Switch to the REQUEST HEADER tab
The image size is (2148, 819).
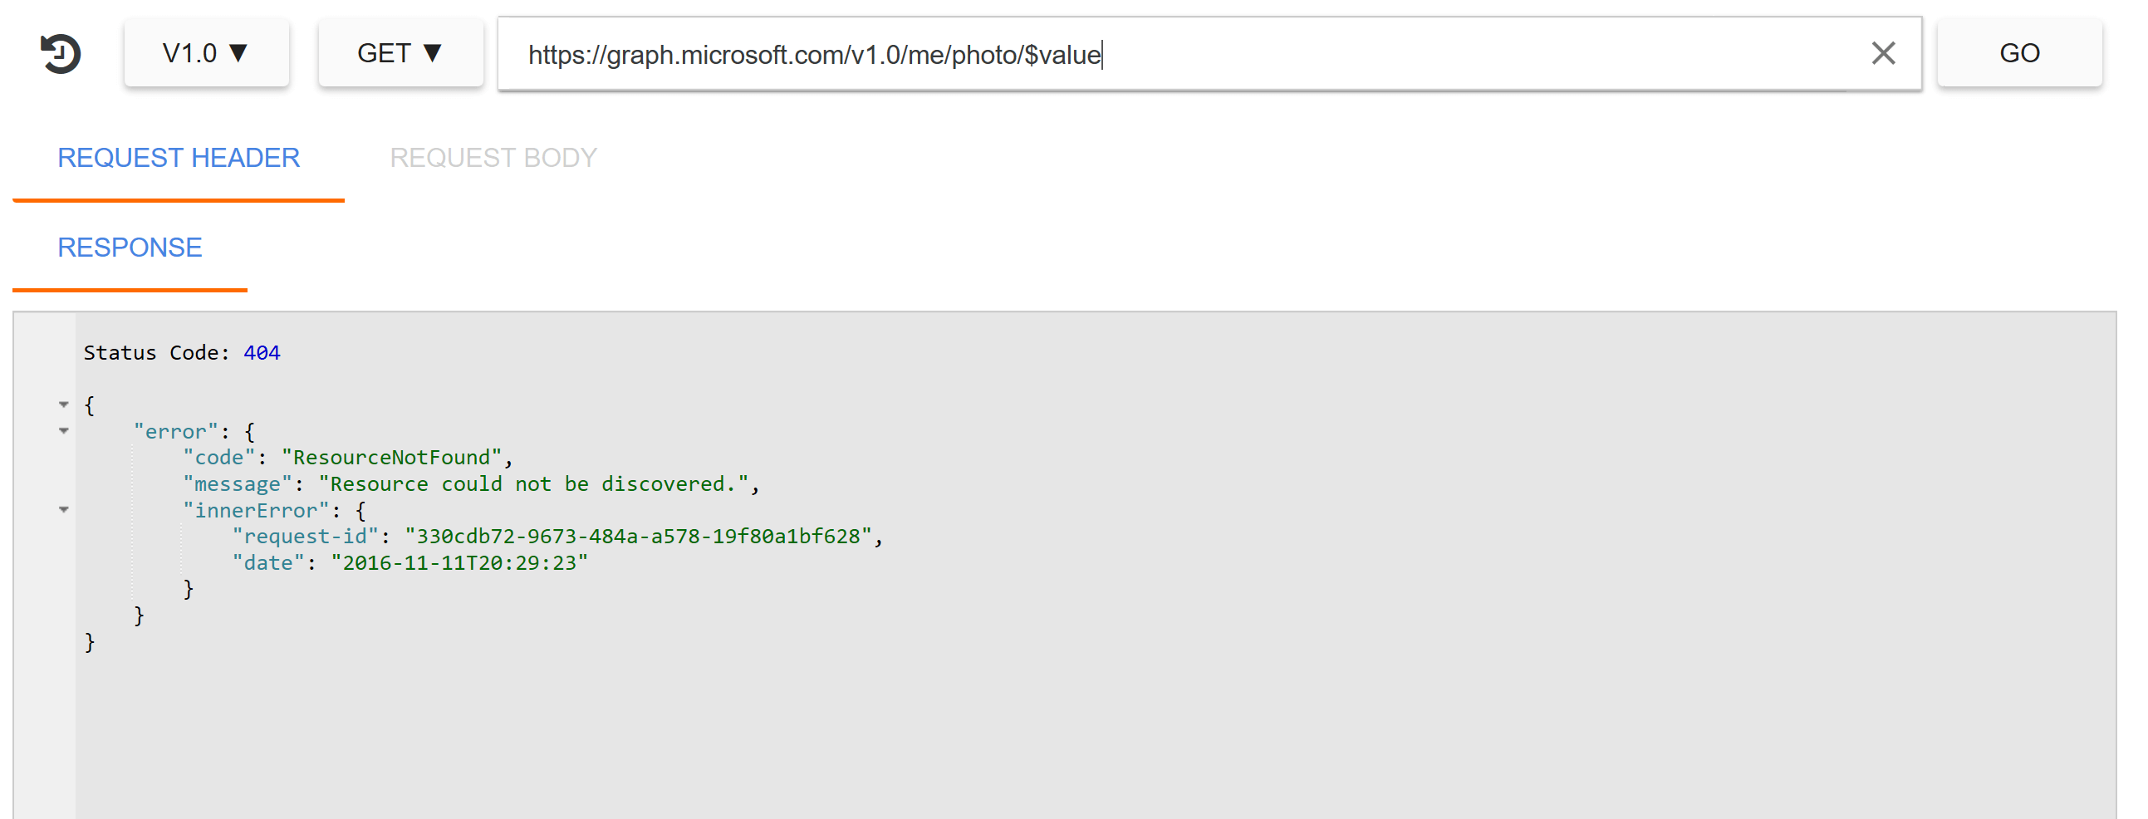(179, 158)
